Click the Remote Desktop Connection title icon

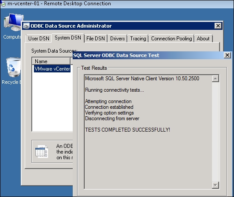pos(3,4)
